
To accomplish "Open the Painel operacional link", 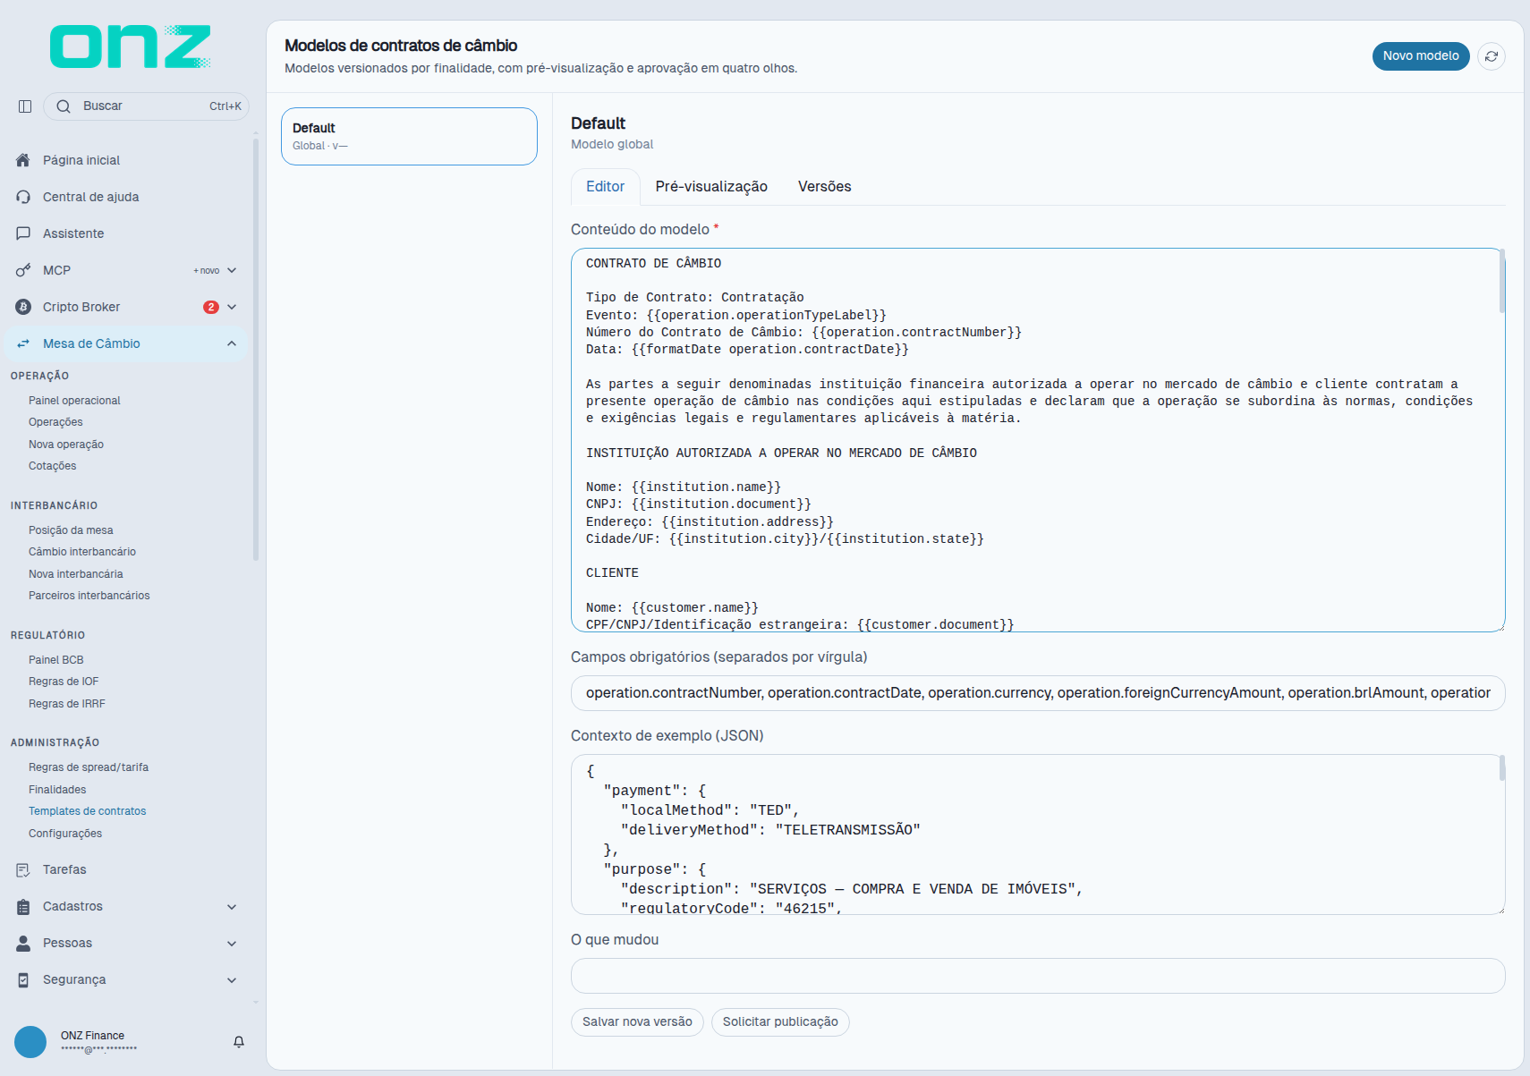I will (x=74, y=401).
